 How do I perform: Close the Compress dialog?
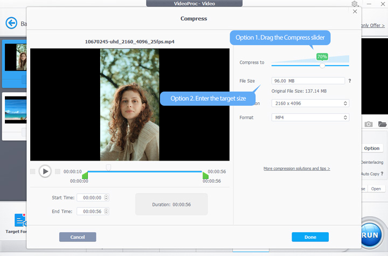(x=355, y=11)
